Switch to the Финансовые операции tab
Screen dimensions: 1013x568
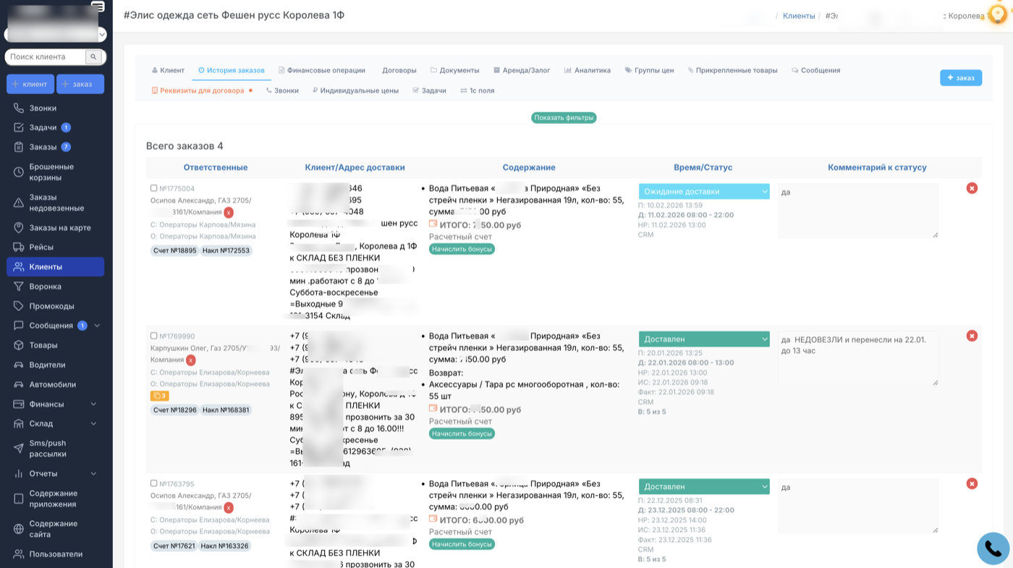[321, 70]
